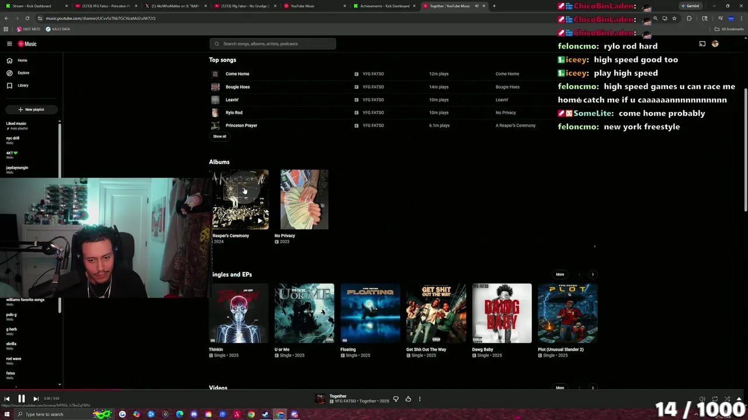Open the YouTube Music hamburger menu
This screenshot has width=748, height=420.
(9, 44)
